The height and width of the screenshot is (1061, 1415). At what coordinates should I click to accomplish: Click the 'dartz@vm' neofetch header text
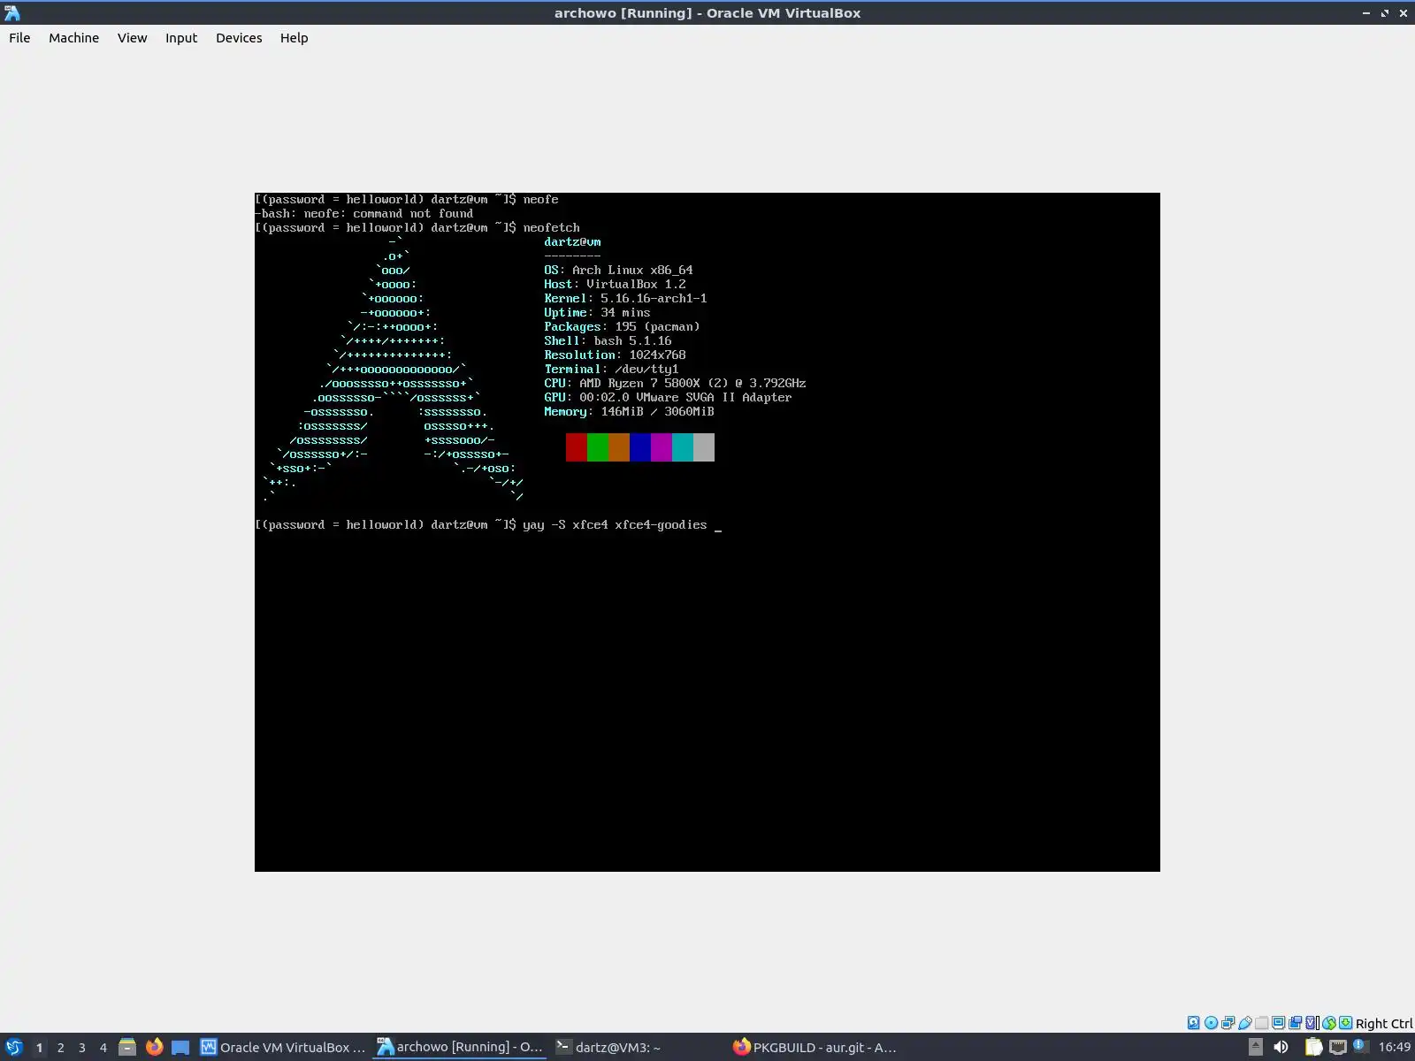(572, 242)
